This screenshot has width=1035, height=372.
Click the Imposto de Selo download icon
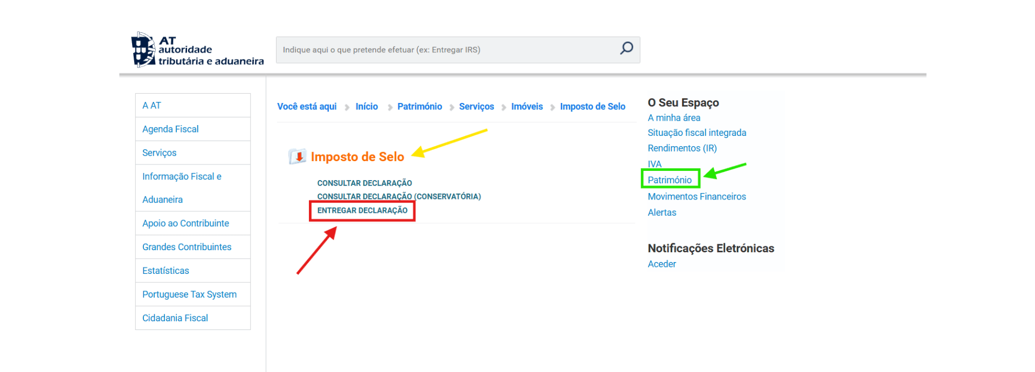point(297,157)
